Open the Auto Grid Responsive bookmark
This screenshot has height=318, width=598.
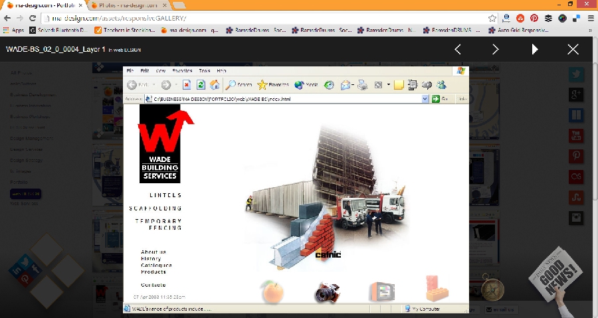[519, 30]
